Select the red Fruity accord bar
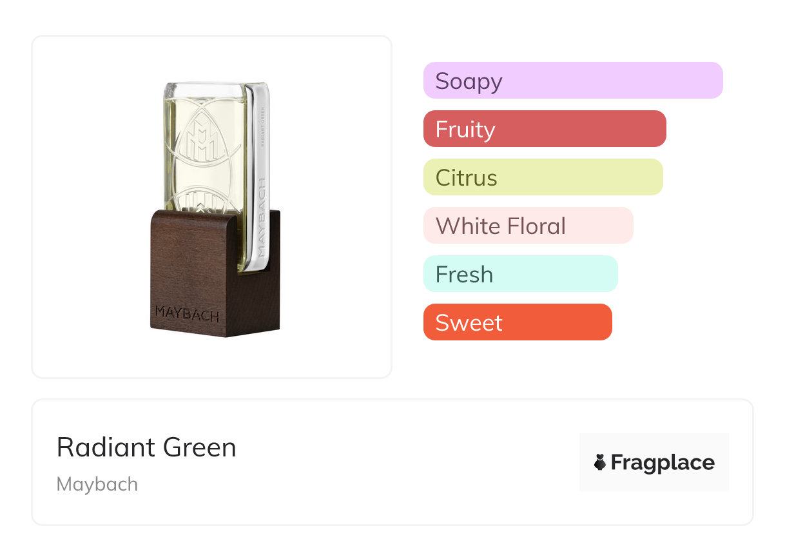 pos(545,129)
